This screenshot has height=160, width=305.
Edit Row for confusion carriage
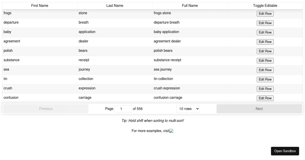[265, 98]
